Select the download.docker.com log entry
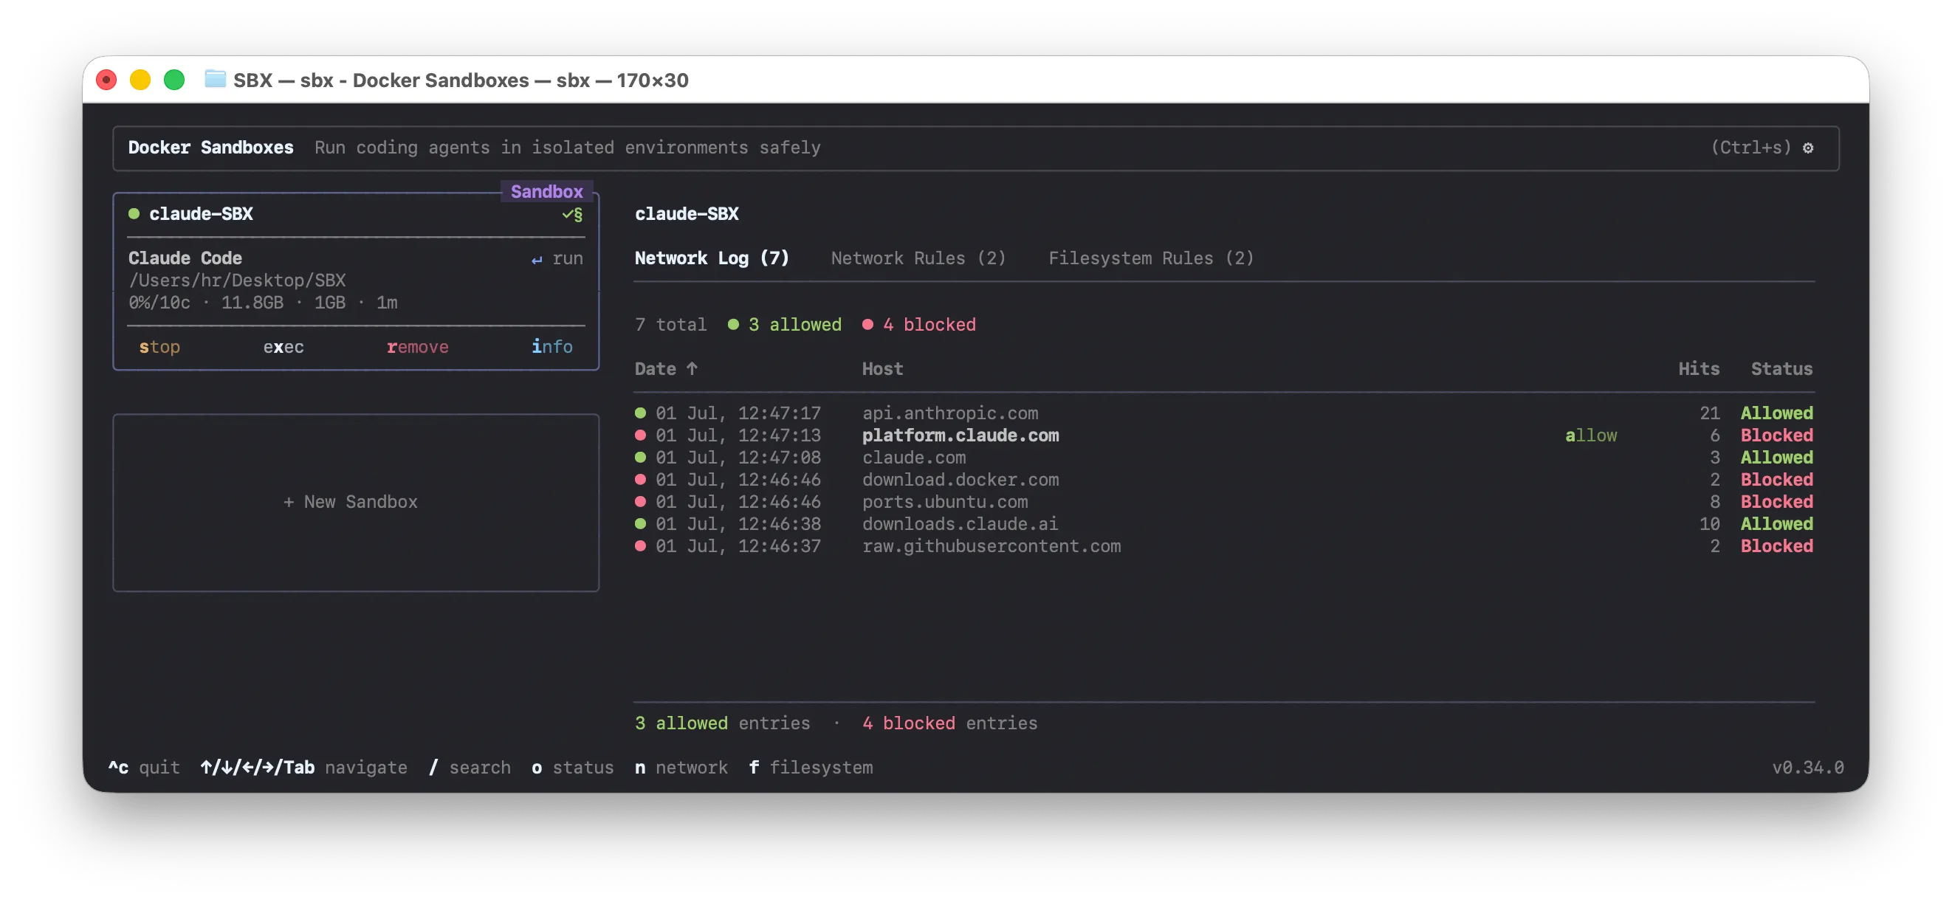Screen dimensions: 1952x902 (1224, 479)
